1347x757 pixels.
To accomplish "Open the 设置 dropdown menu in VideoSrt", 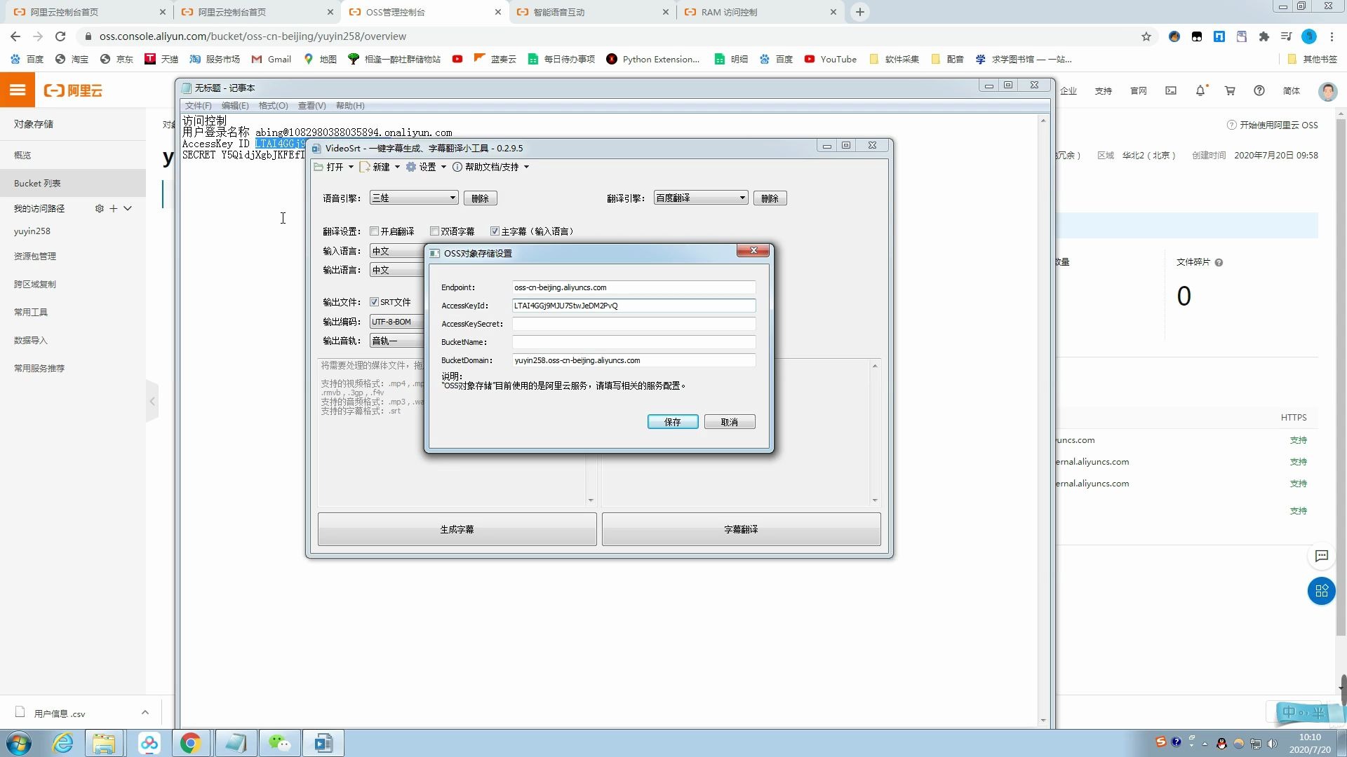I will point(427,167).
